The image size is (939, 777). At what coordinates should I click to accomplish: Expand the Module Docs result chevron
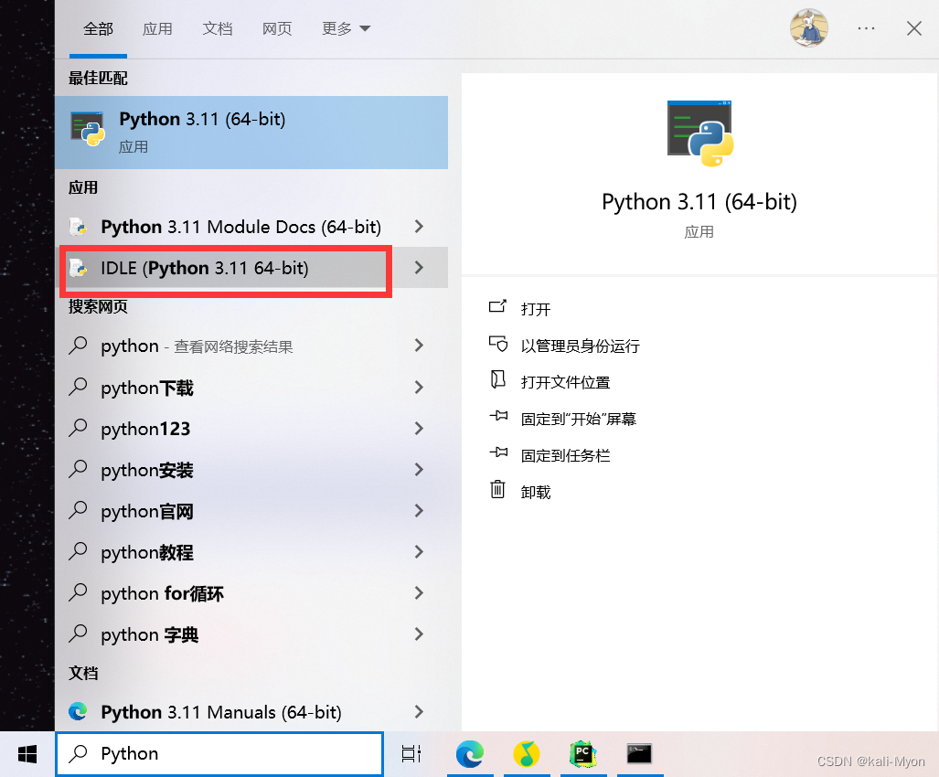(x=419, y=227)
